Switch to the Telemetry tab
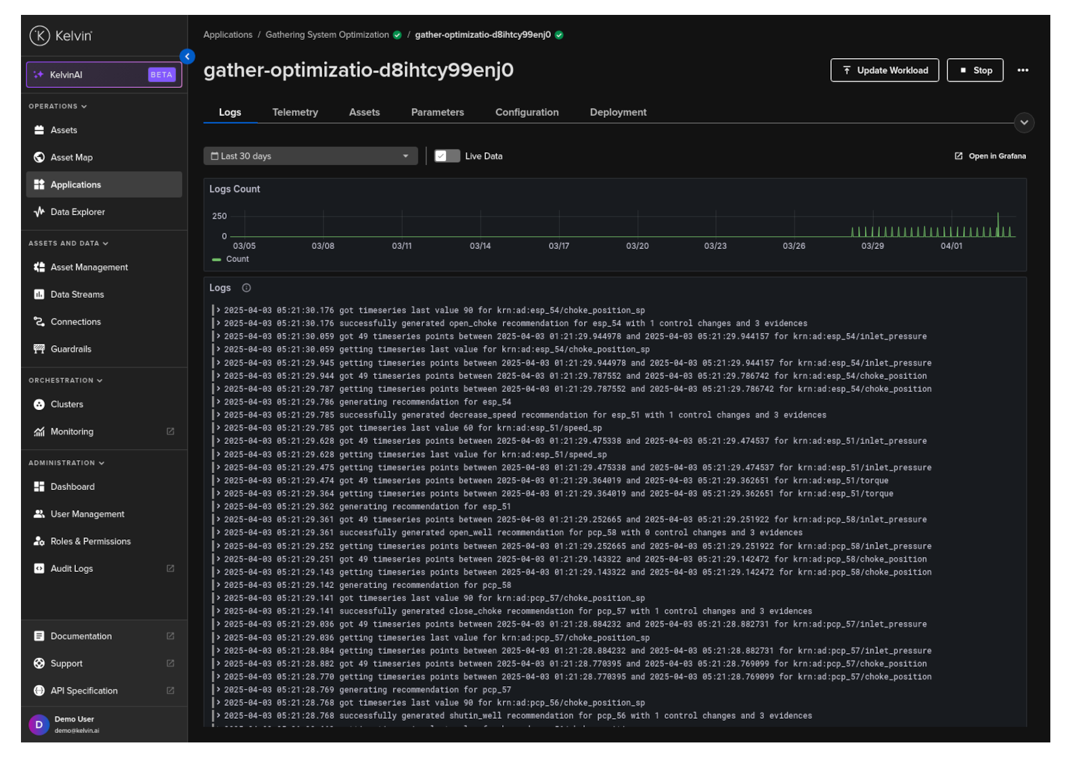The height and width of the screenshot is (758, 1072). (x=295, y=112)
